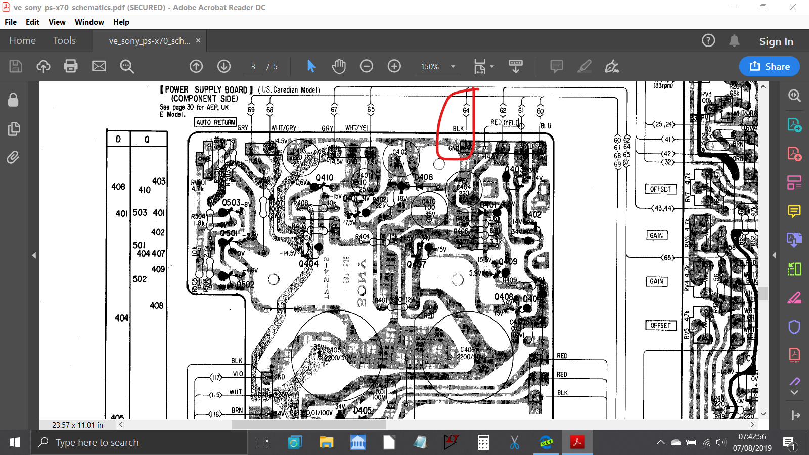Click Sign In link

776,41
